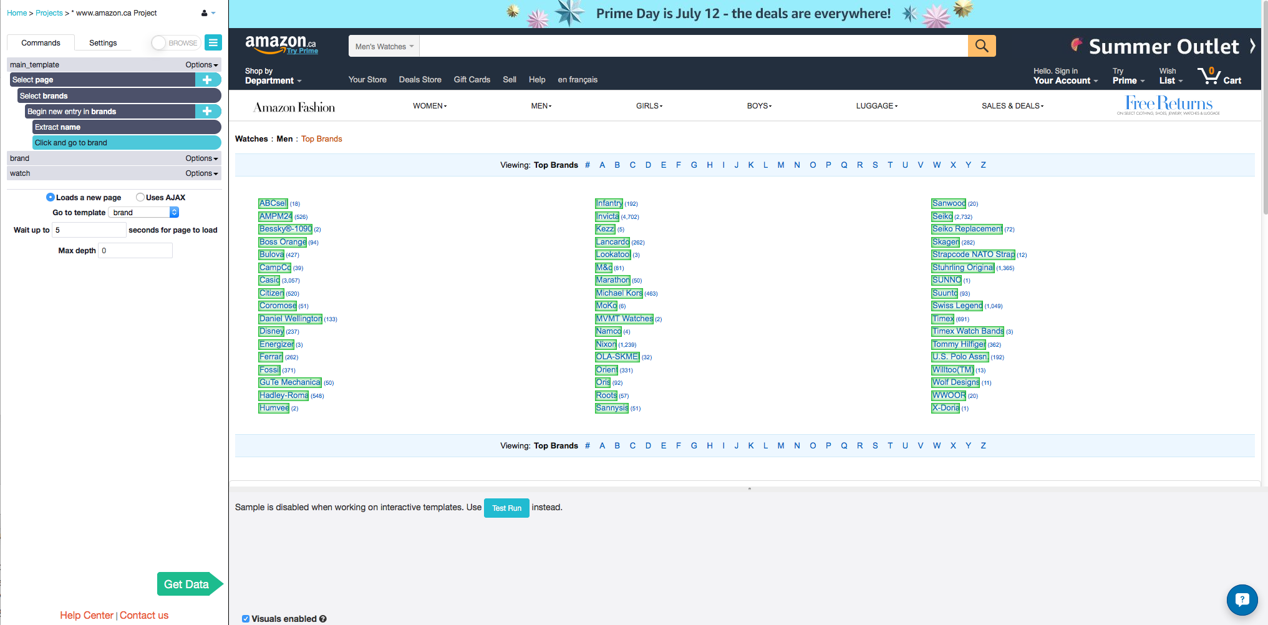Click the Free Returns banner image
This screenshot has width=1268, height=625.
click(x=1168, y=105)
